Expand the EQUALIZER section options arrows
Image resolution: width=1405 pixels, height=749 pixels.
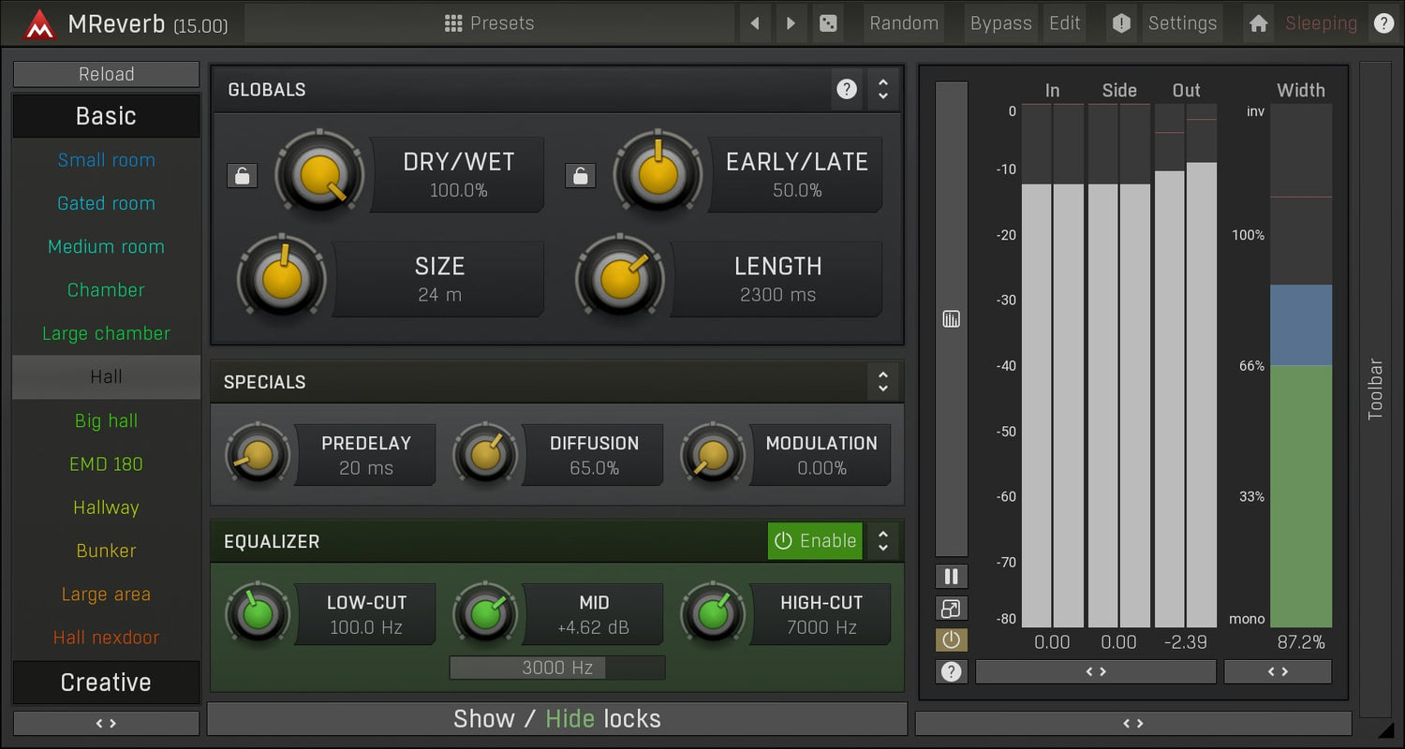882,541
